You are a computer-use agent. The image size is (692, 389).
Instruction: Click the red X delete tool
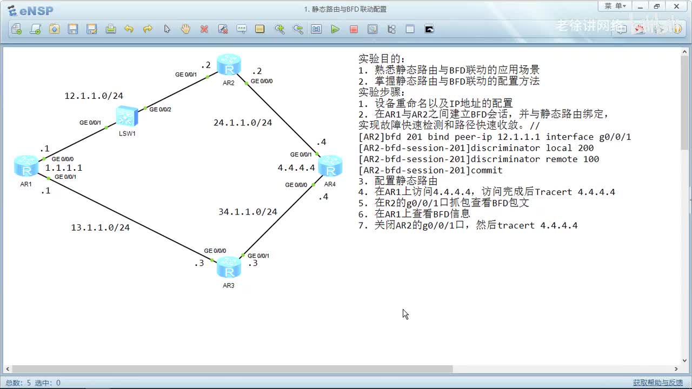204,29
